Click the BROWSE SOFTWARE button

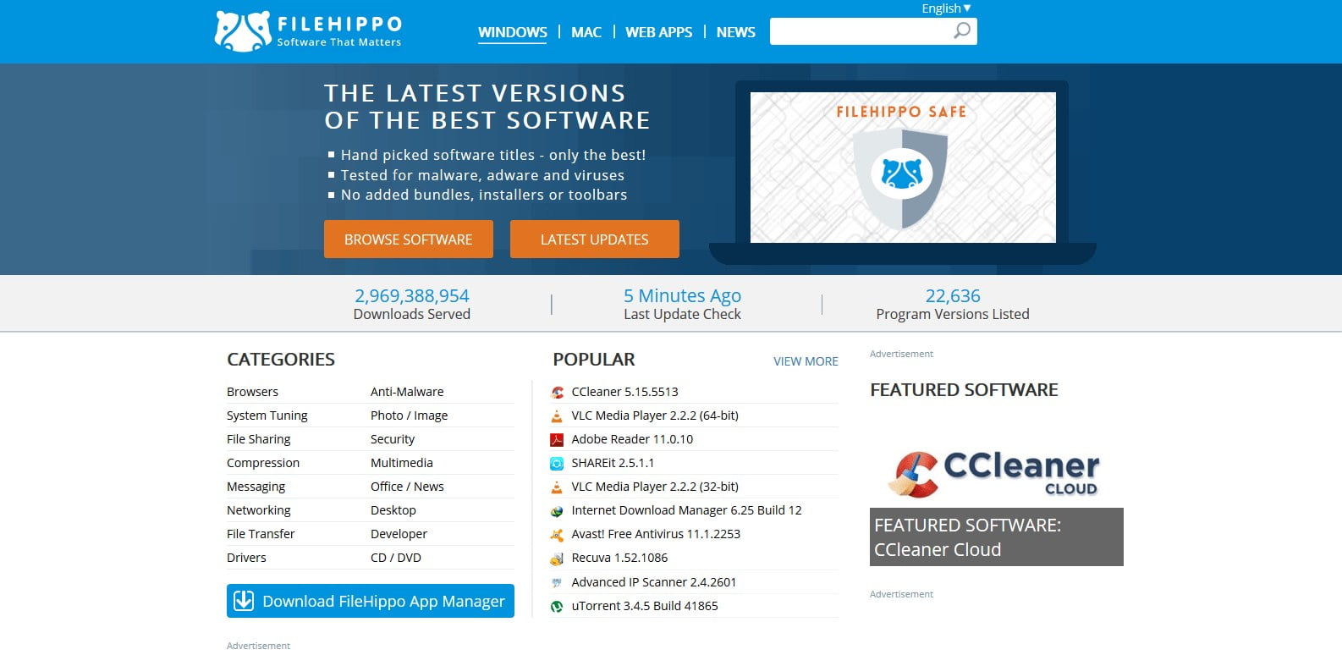click(409, 239)
